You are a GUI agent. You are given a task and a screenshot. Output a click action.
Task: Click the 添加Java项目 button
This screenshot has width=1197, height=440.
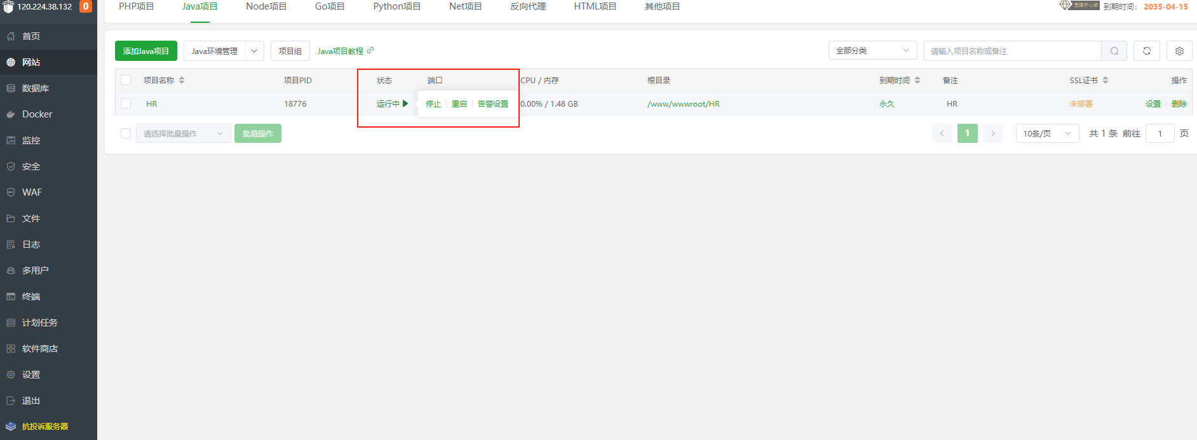(x=146, y=51)
